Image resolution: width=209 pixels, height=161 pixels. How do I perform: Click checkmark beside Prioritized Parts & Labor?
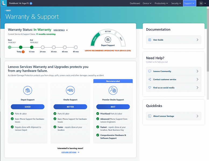point(98,114)
